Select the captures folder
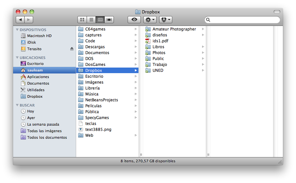Image resolution: width=296 pixels, height=183 pixels. point(107,35)
